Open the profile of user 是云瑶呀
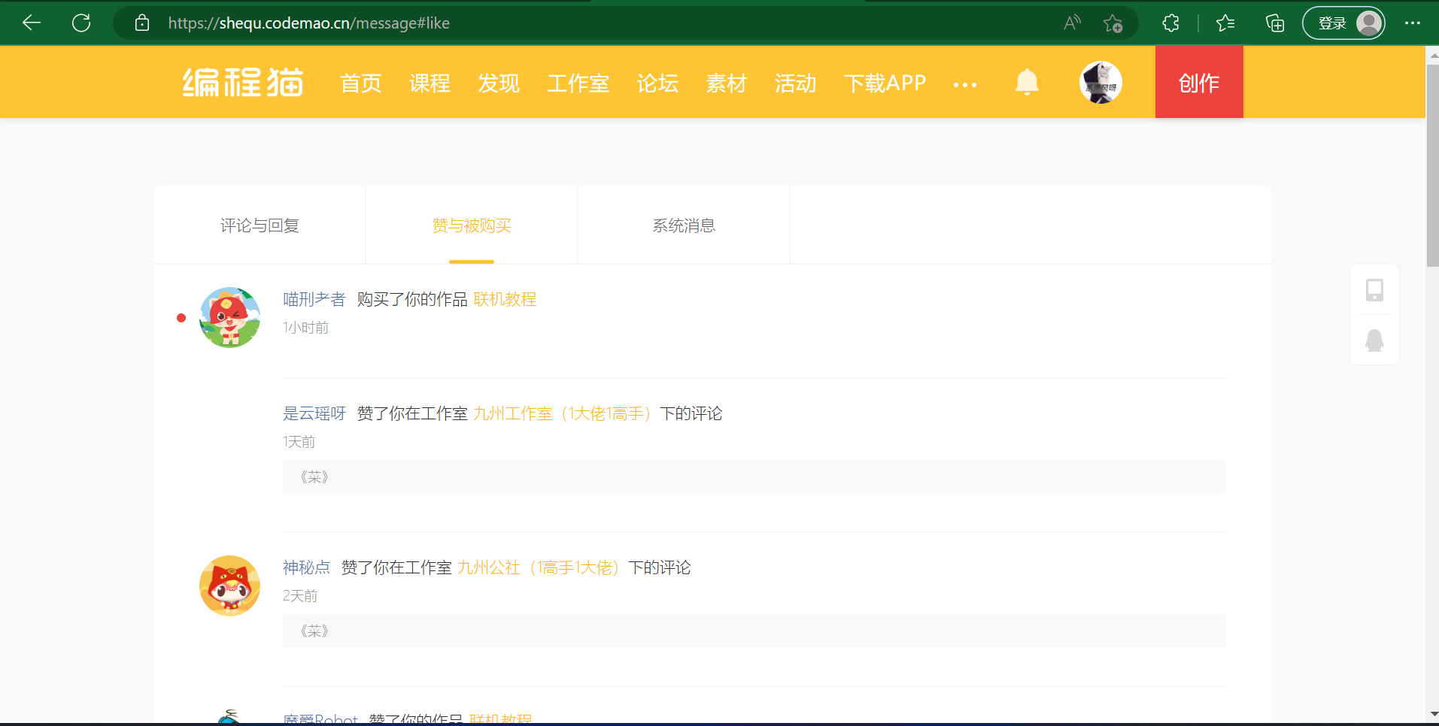The height and width of the screenshot is (726, 1439). (314, 413)
